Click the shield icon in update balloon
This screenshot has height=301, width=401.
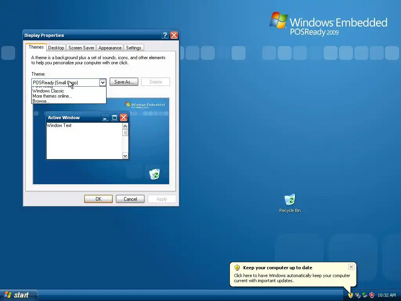coord(237,268)
